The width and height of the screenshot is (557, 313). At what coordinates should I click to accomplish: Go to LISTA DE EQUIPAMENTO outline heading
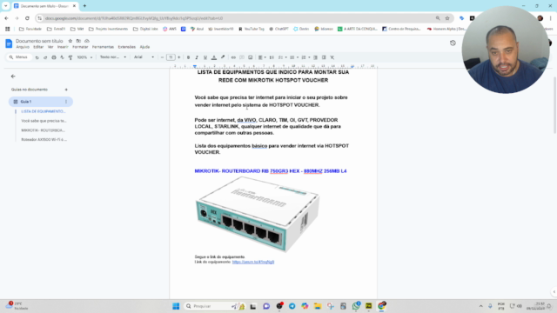[44, 111]
